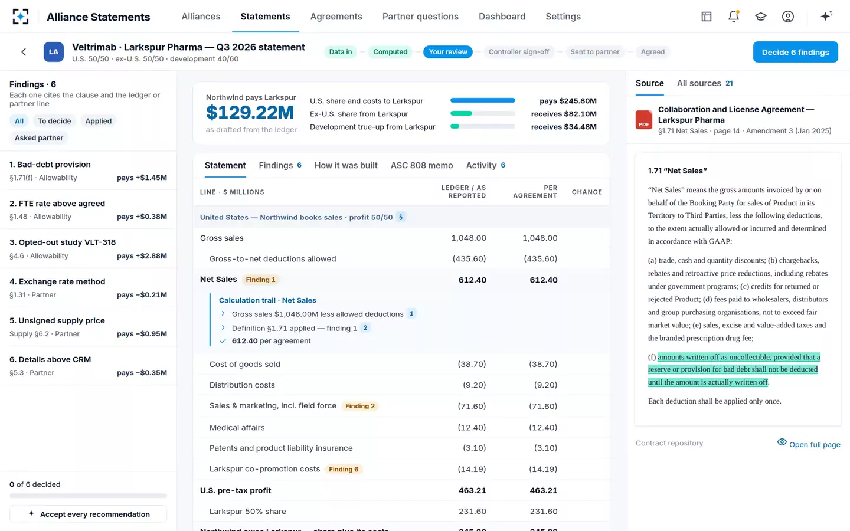Open the Settings nav item
The image size is (850, 531).
563,17
